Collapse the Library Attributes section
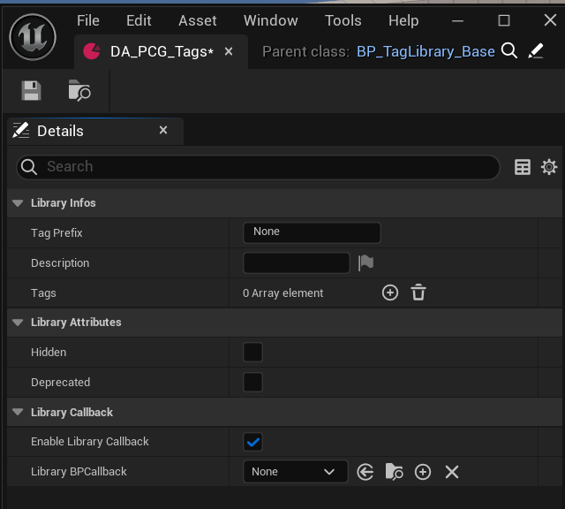 pyautogui.click(x=18, y=323)
